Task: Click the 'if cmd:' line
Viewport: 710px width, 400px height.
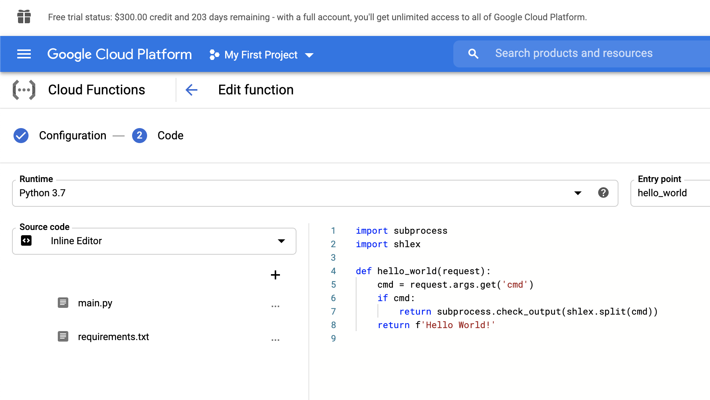Action: (396, 298)
